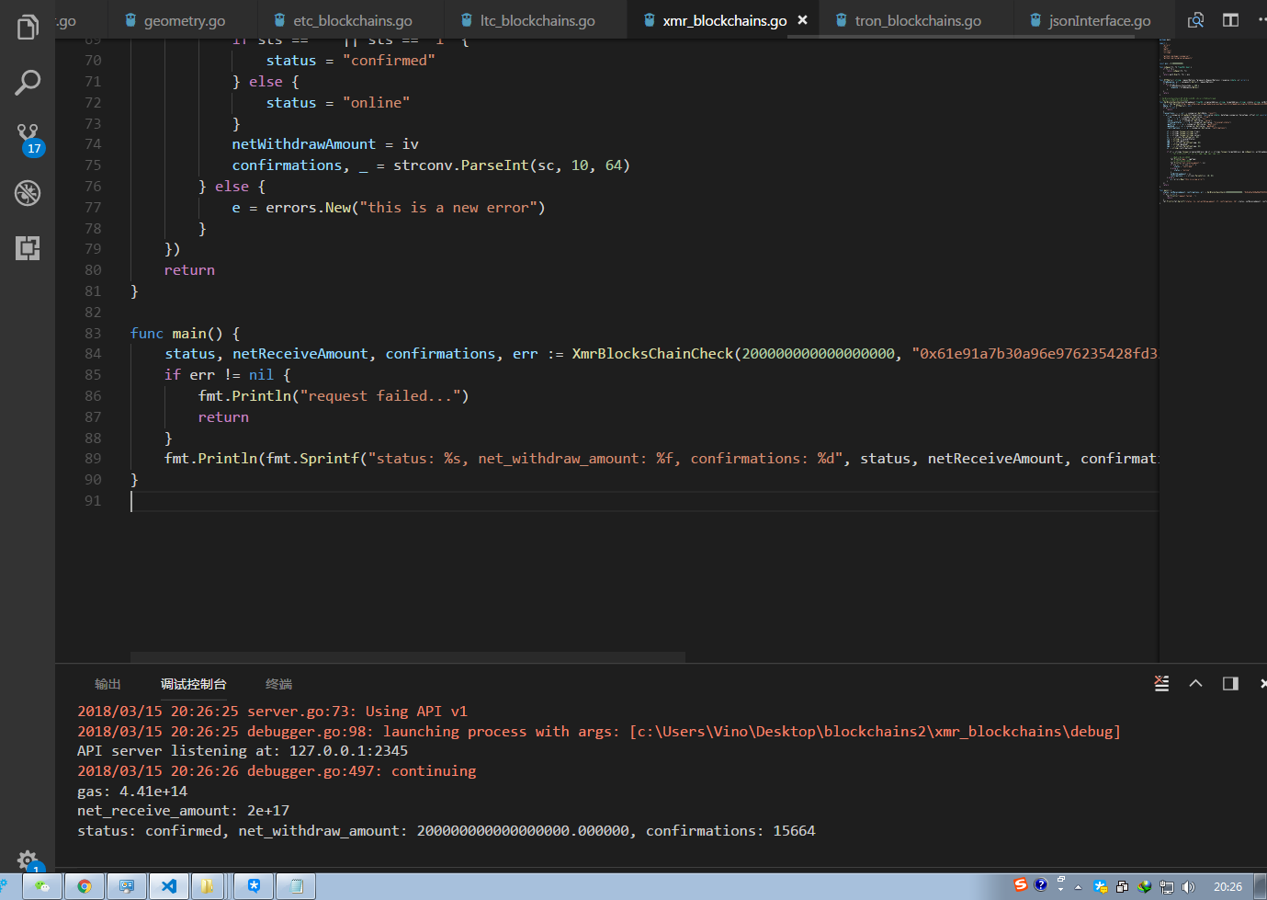Click the 'API server listening at' console line
Image resolution: width=1267 pixels, height=900 pixels.
click(243, 751)
